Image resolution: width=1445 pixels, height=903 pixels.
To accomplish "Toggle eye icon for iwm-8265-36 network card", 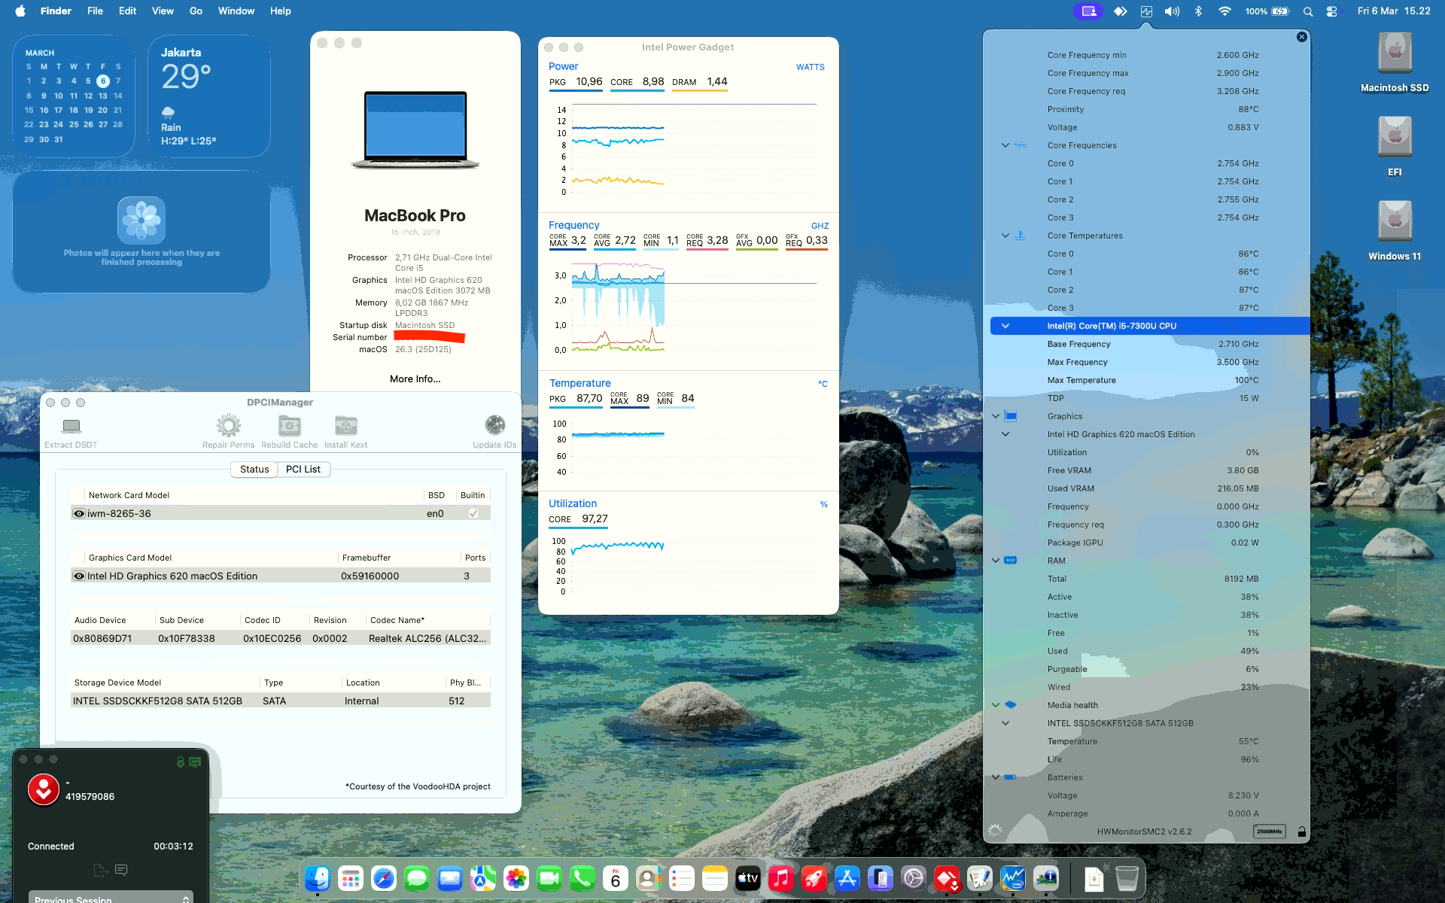I will pyautogui.click(x=78, y=513).
